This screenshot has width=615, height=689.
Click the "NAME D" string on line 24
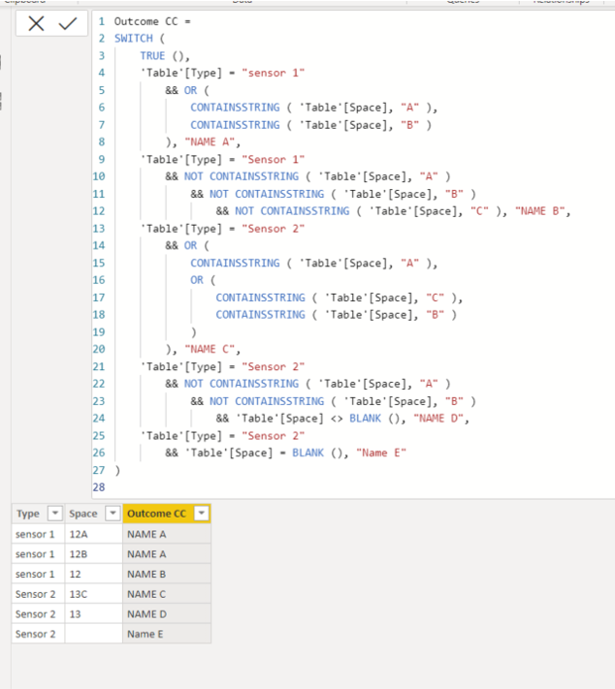point(438,419)
